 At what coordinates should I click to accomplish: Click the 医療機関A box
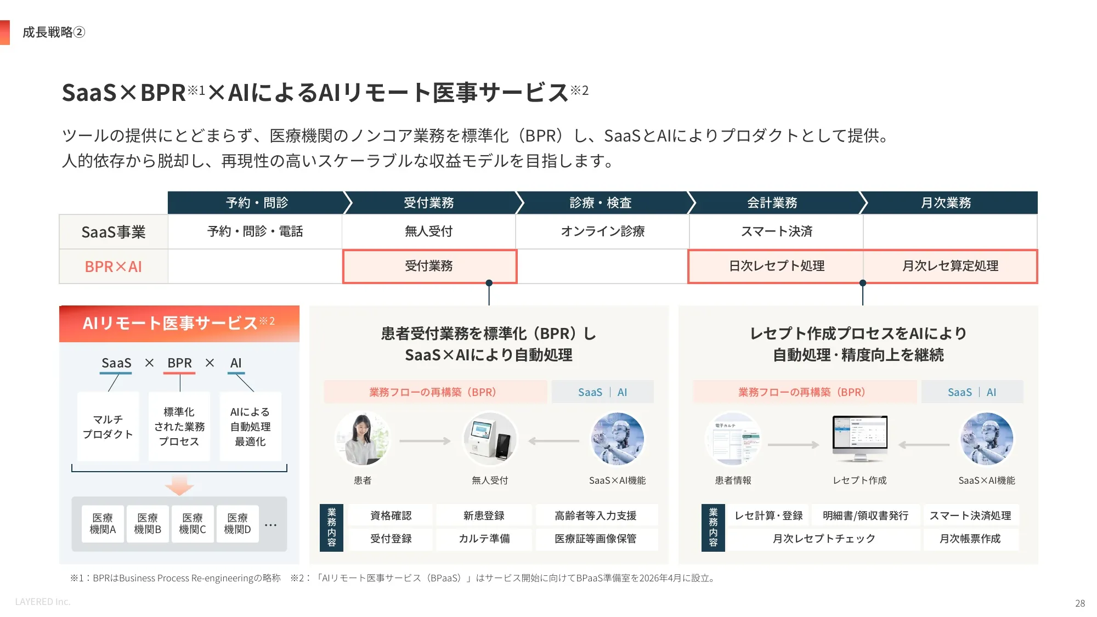coord(103,524)
